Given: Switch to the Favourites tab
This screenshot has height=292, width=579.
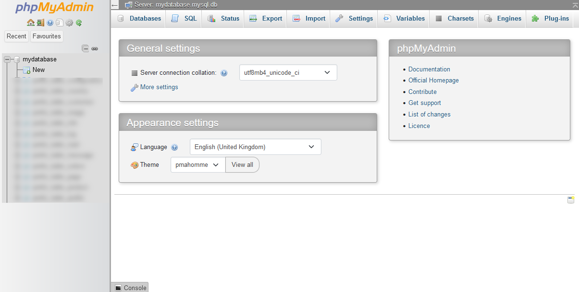Looking at the screenshot, I should pos(46,36).
